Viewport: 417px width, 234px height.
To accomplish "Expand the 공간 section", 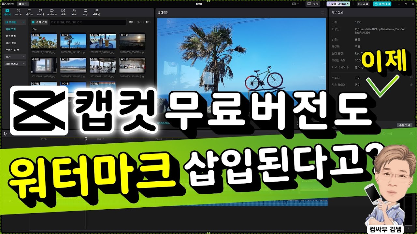I will point(23,57).
